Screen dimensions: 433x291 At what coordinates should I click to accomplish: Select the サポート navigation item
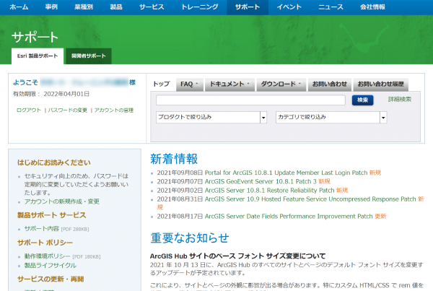(248, 7)
